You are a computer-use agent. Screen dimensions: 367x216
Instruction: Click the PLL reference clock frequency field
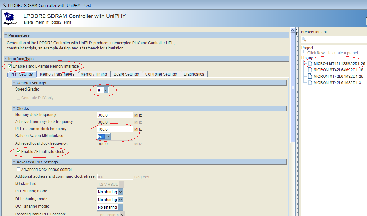pyautogui.click(x=115, y=129)
